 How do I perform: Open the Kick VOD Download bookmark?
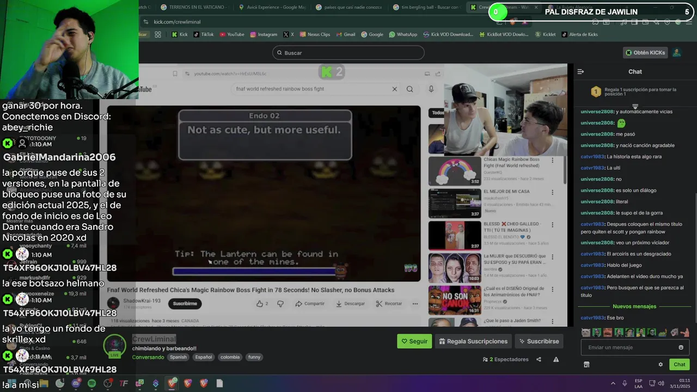point(448,34)
